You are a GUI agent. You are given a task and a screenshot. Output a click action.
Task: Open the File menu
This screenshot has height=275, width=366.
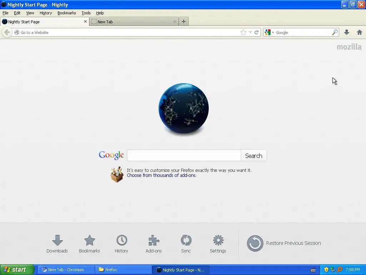pyautogui.click(x=5, y=13)
